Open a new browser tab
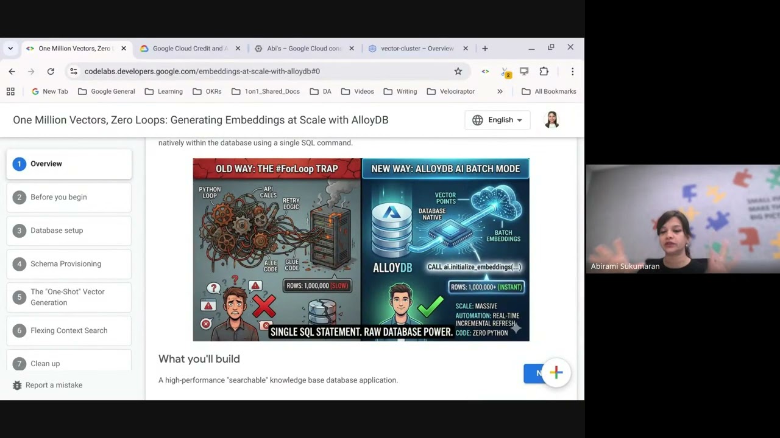The height and width of the screenshot is (438, 780). 485,48
